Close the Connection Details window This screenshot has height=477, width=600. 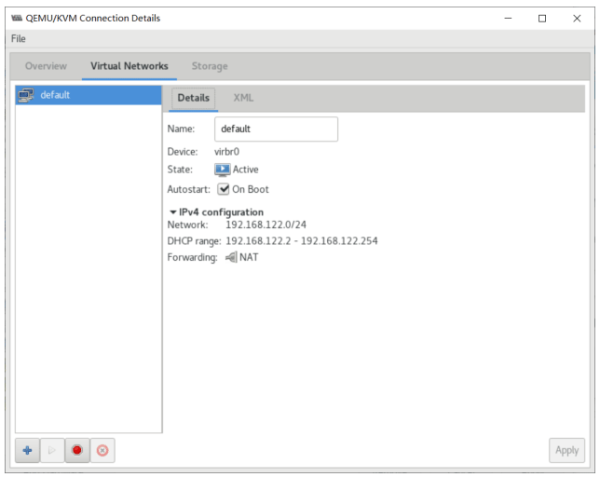coord(577,18)
